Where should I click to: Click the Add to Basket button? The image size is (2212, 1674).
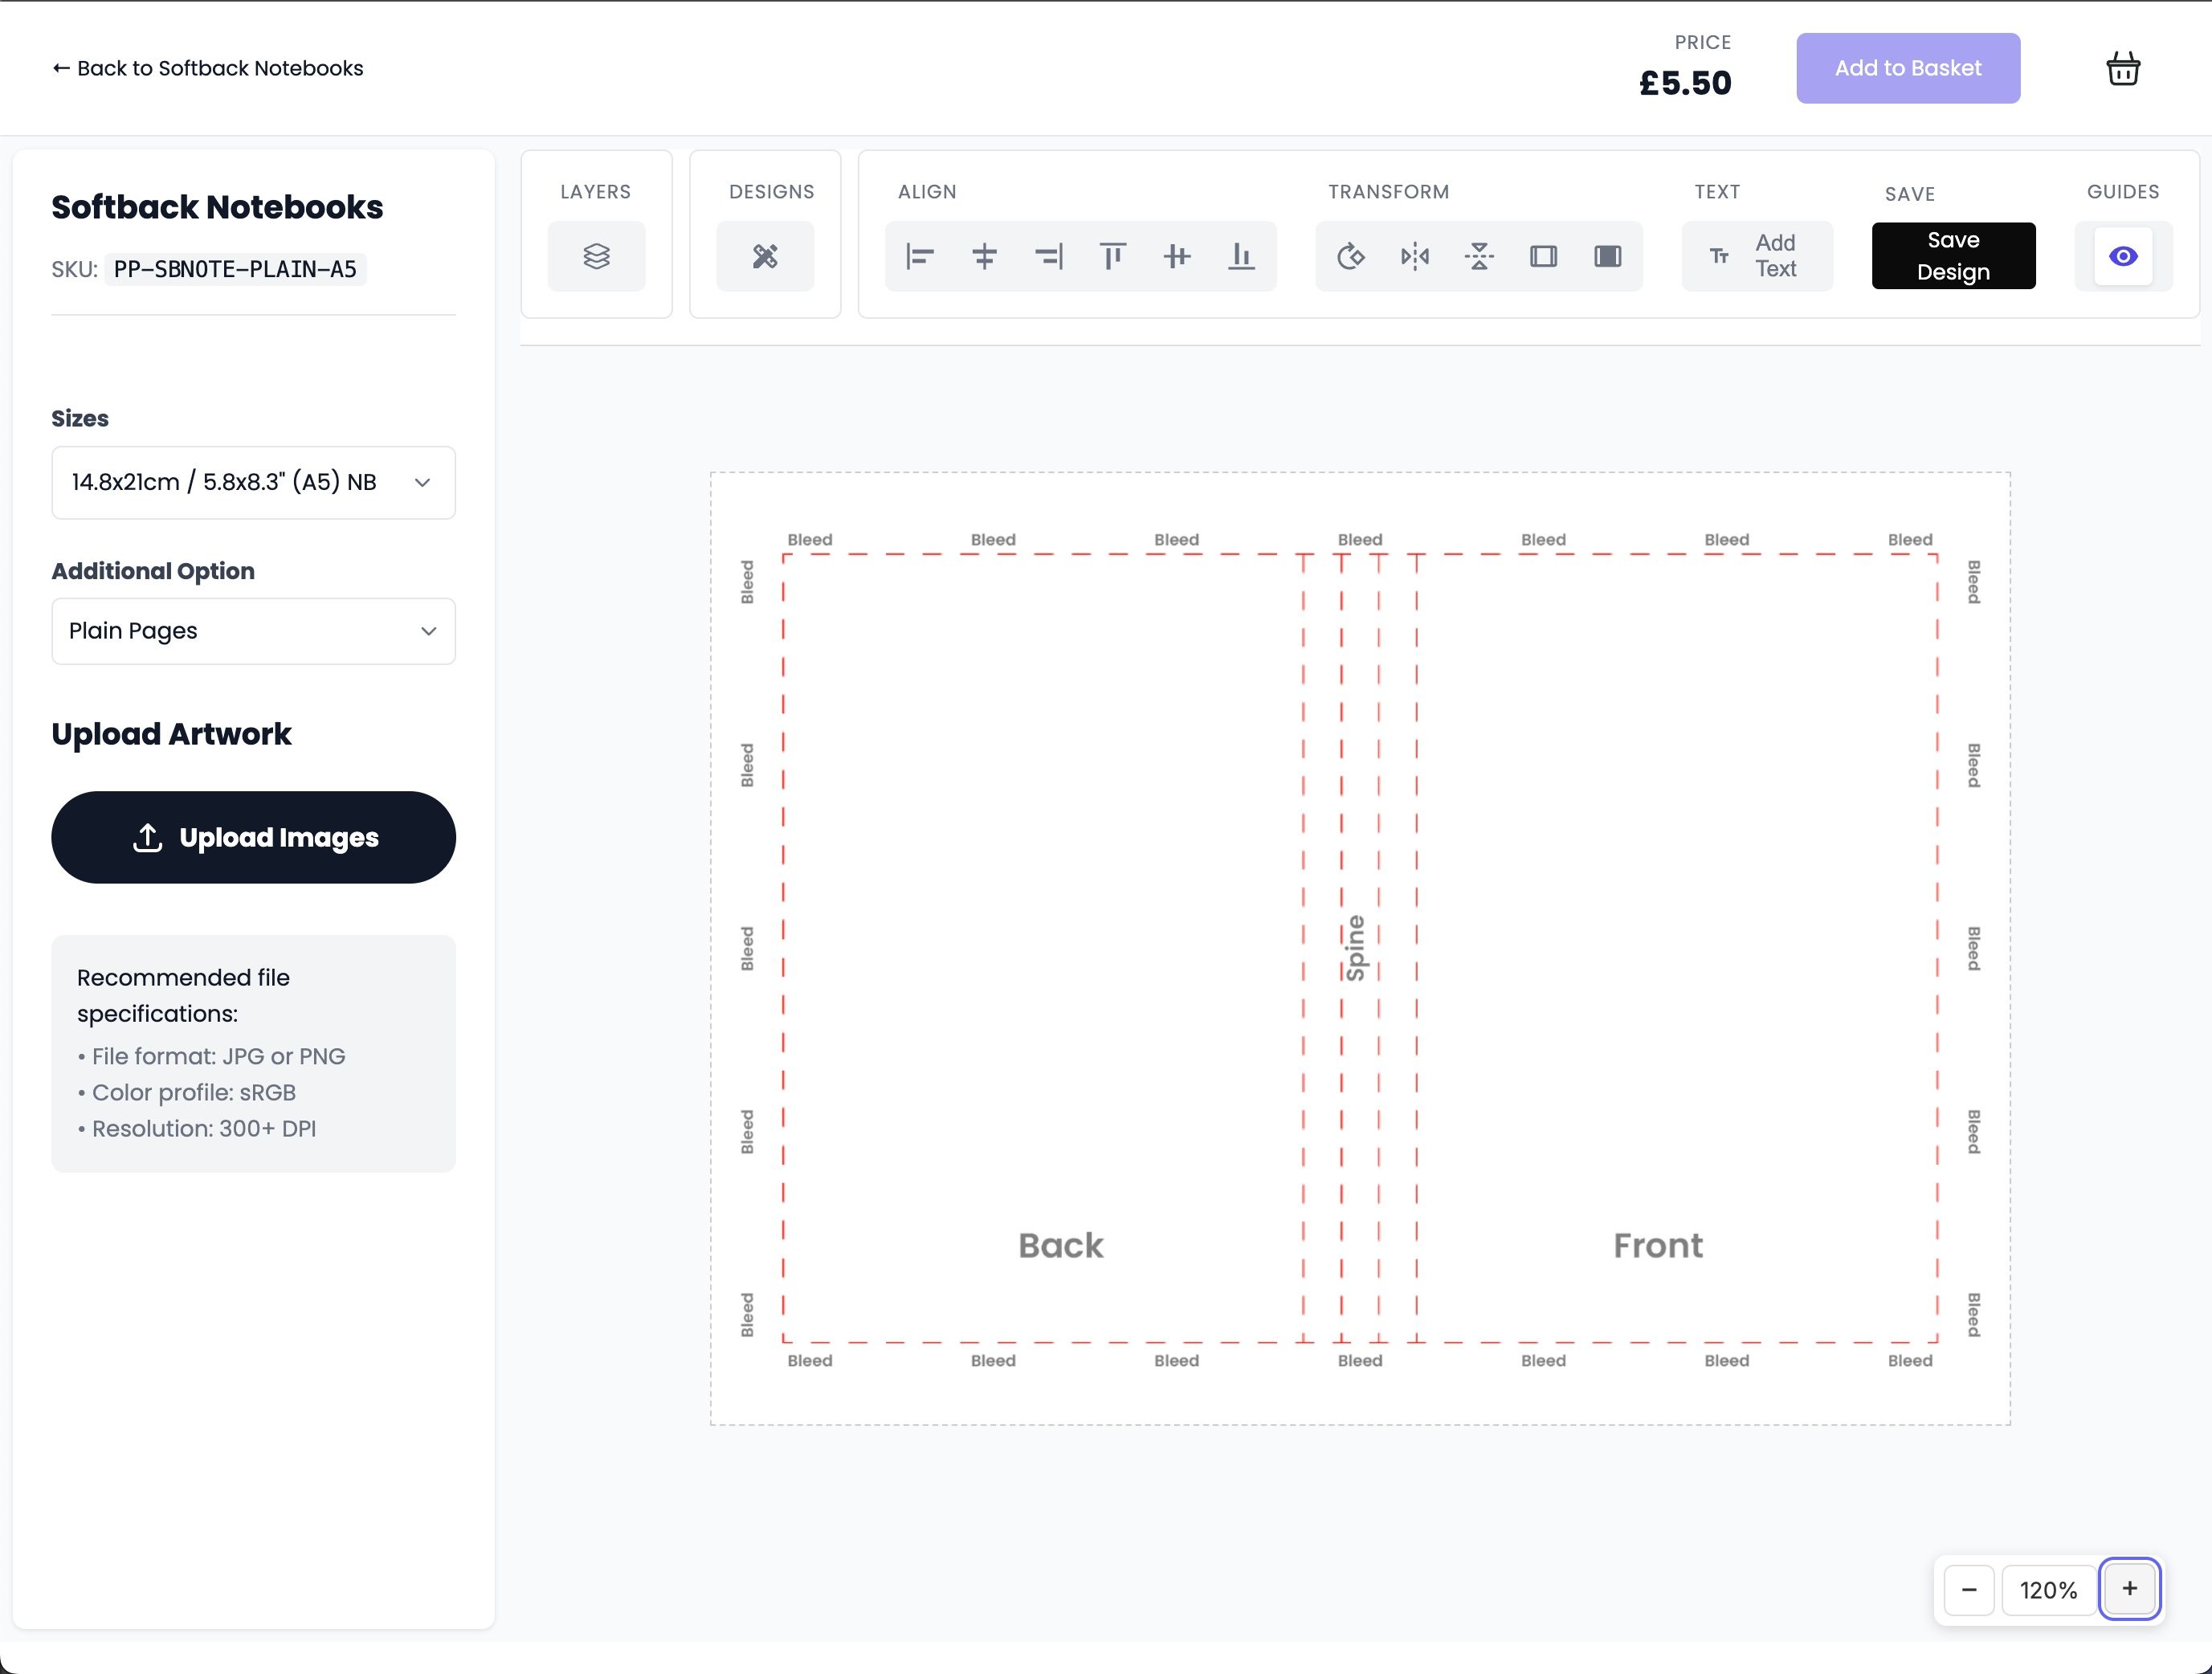pyautogui.click(x=1907, y=67)
